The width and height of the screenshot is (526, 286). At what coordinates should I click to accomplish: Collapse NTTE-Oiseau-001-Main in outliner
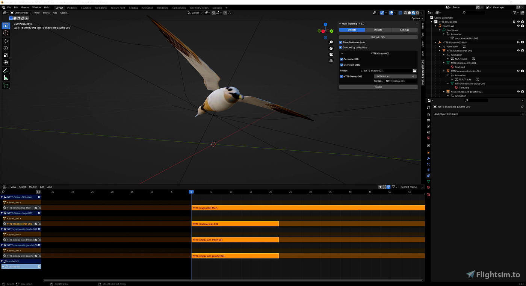point(436,42)
